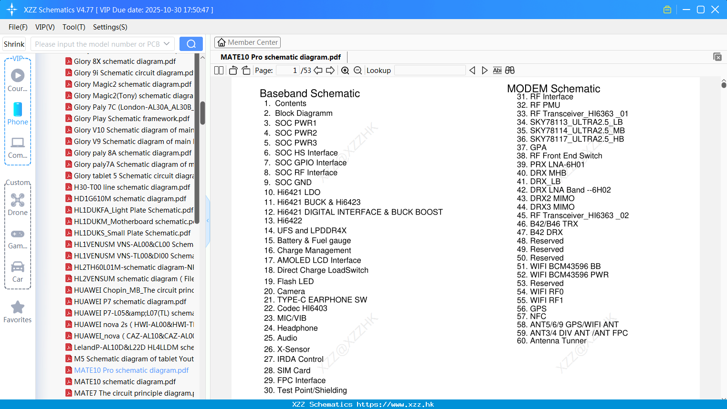
Task: Open HUAWEI nova 2s file
Action: (x=134, y=324)
